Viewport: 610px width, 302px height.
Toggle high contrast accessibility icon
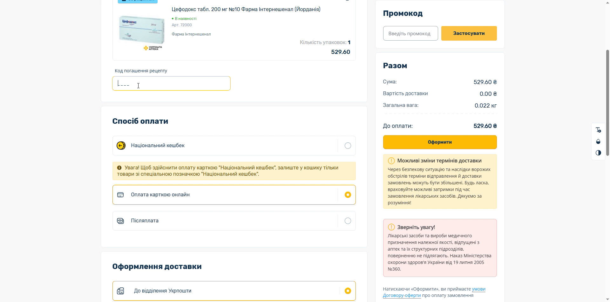[598, 153]
